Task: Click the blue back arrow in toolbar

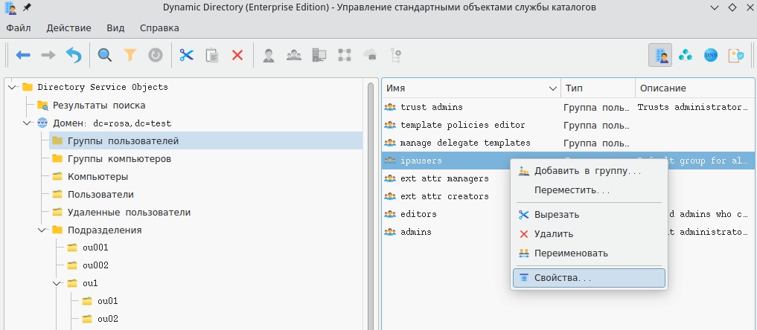Action: click(23, 55)
